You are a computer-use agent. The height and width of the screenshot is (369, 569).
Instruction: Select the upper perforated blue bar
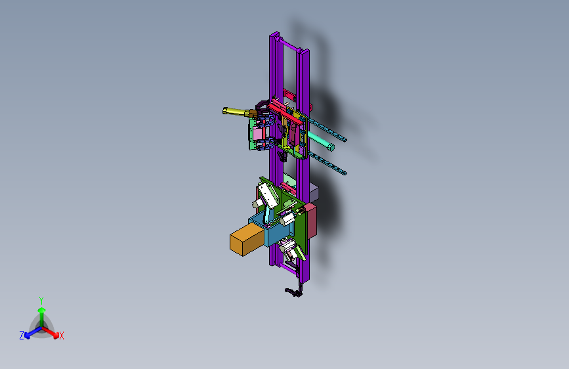pyautogui.click(x=327, y=130)
